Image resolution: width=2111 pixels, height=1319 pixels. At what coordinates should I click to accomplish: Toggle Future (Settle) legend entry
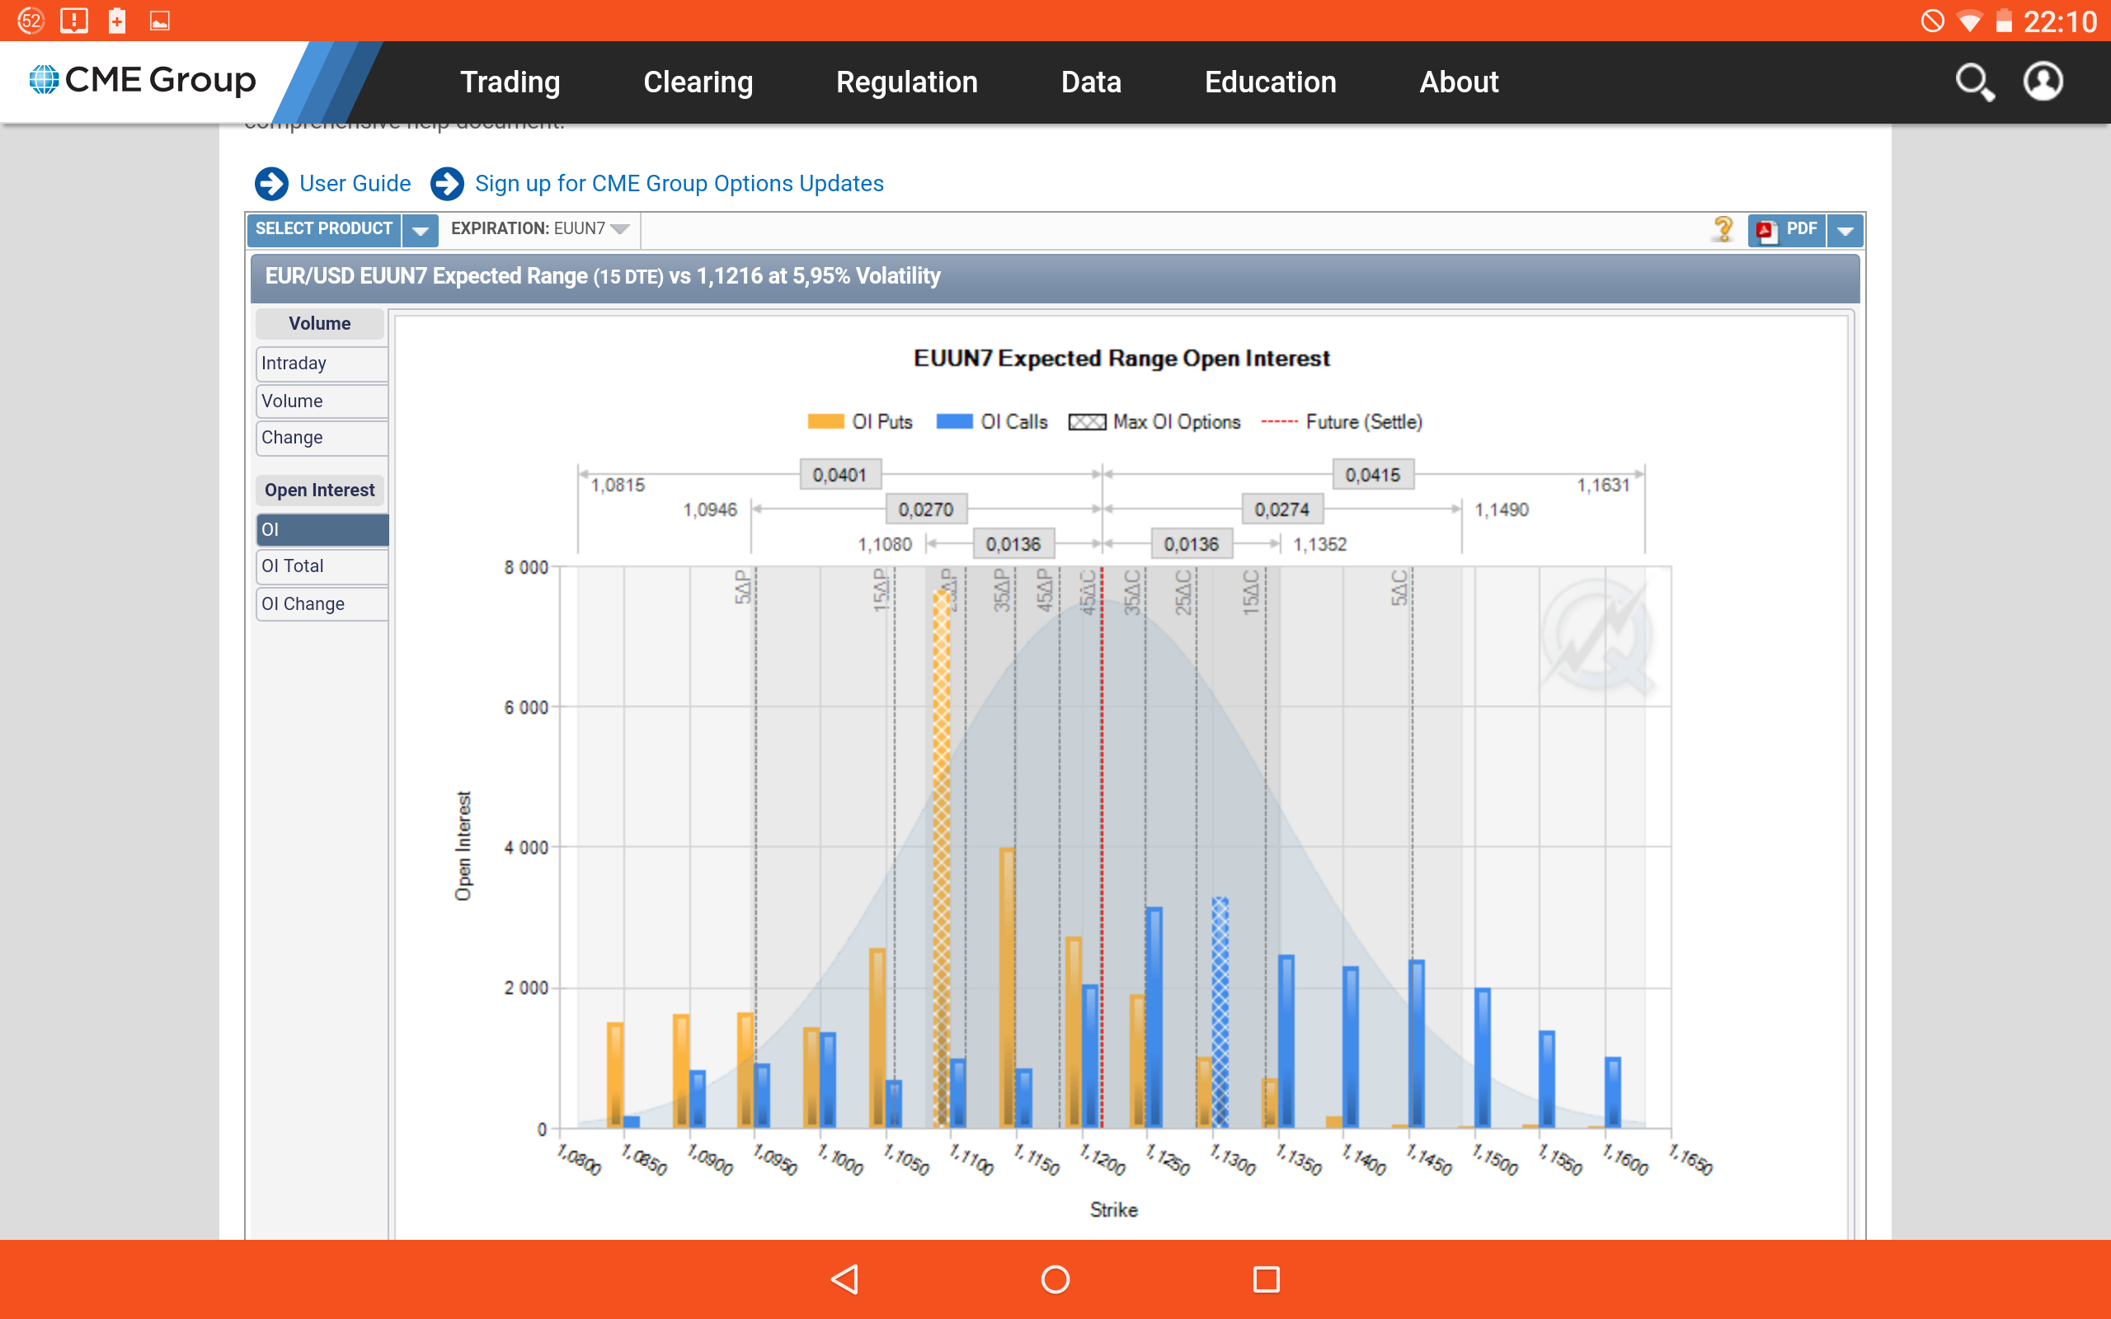[x=1342, y=422]
